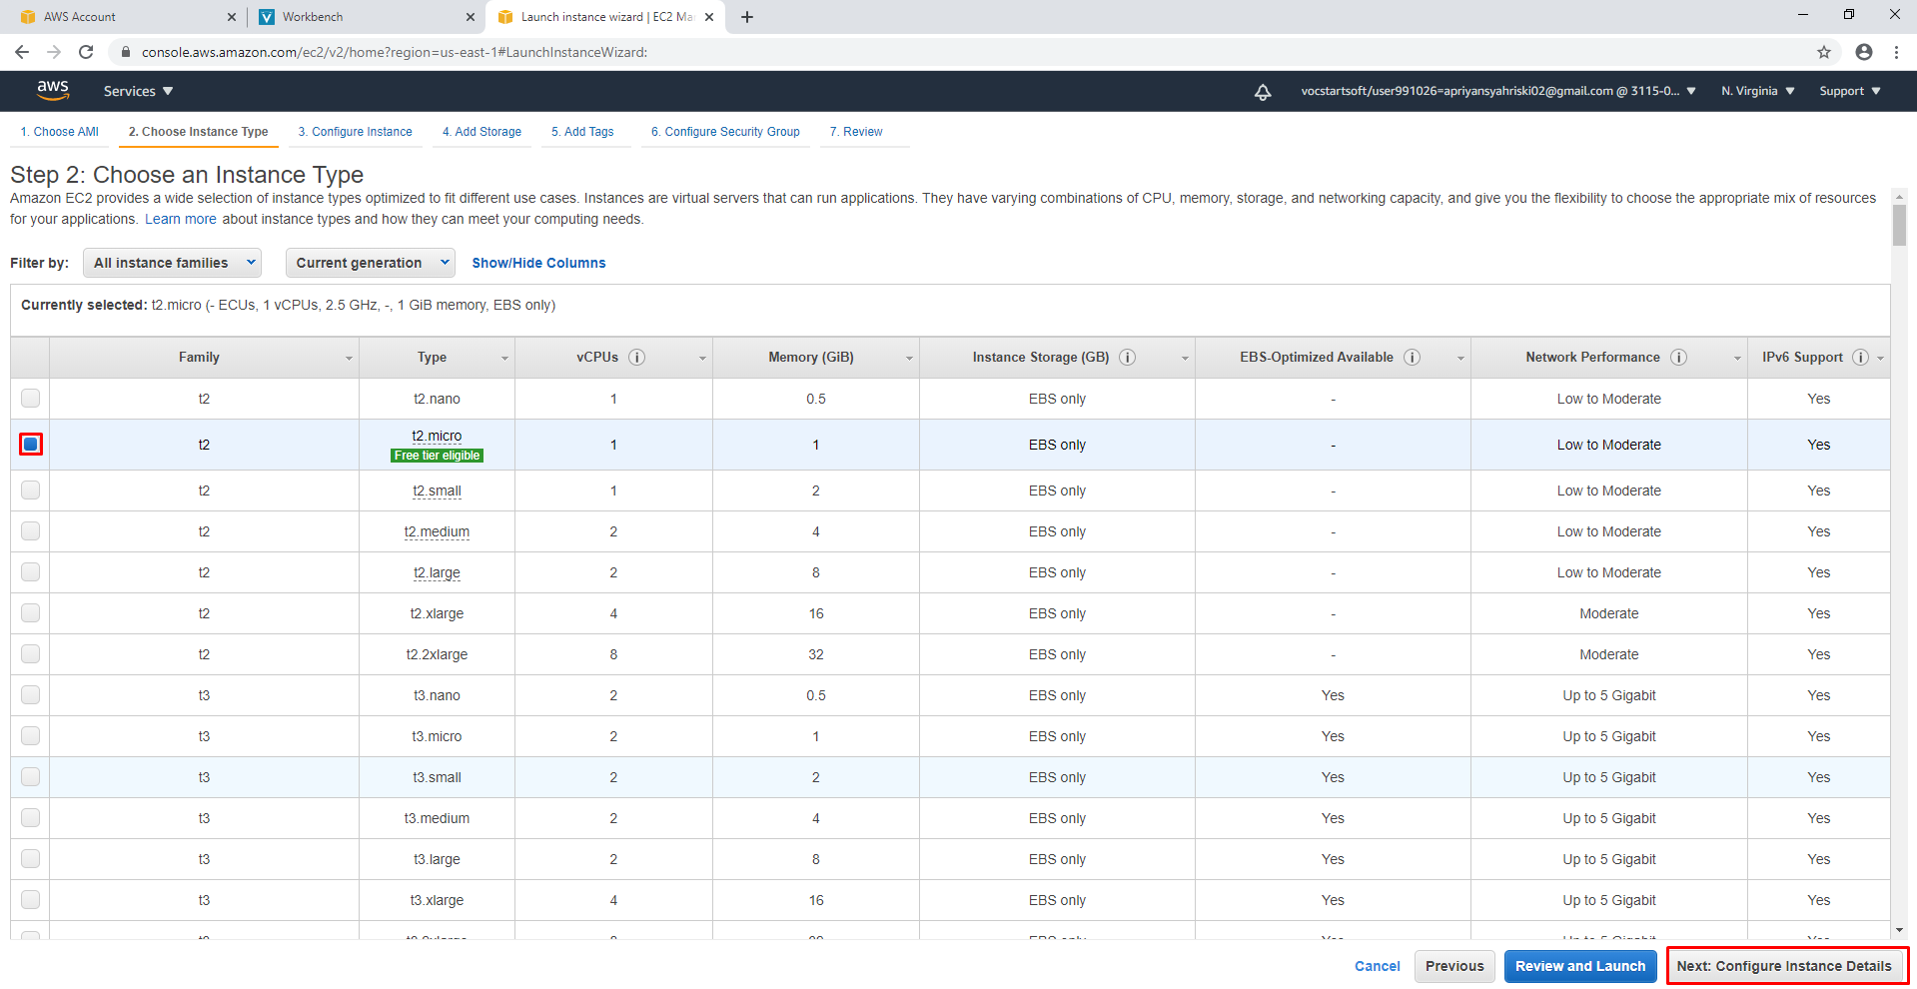Open a new browser tab with plus icon

click(747, 17)
